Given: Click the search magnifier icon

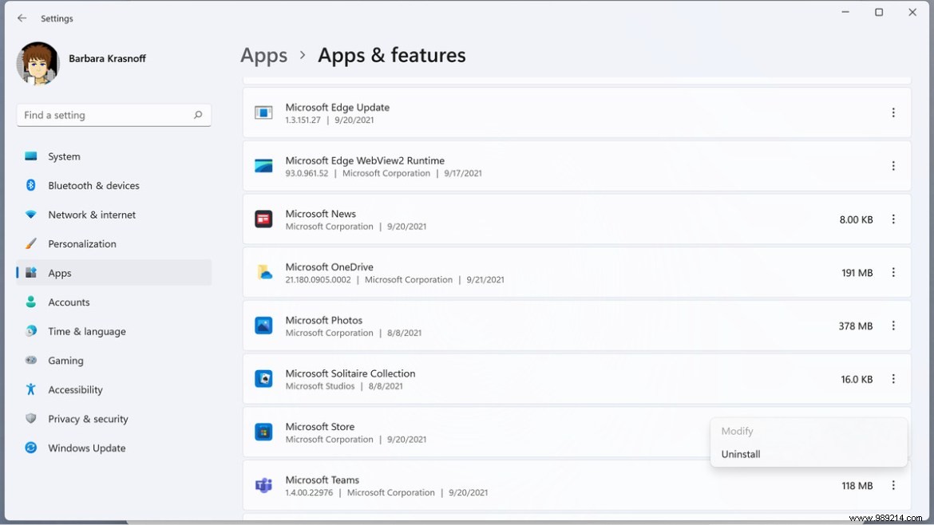Looking at the screenshot, I should point(197,115).
